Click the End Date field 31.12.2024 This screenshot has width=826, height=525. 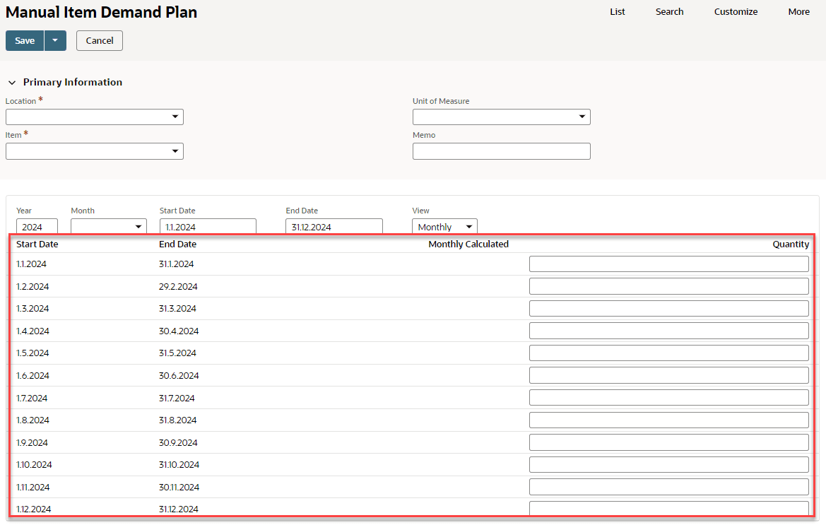(334, 226)
